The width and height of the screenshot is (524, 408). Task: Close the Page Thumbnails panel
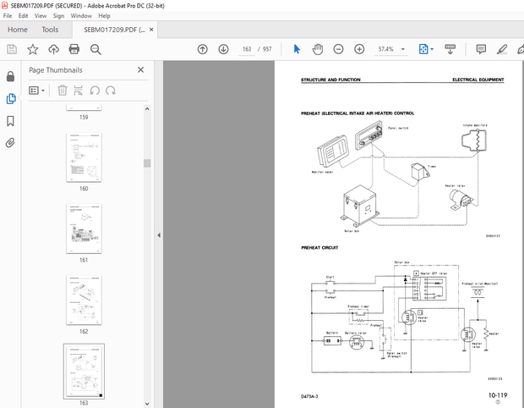[140, 69]
